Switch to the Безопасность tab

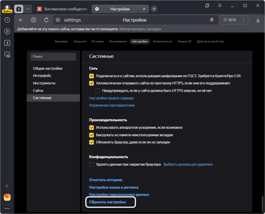pos(162,41)
